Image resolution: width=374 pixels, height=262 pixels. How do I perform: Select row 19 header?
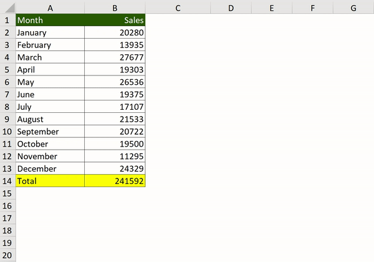[7, 243]
